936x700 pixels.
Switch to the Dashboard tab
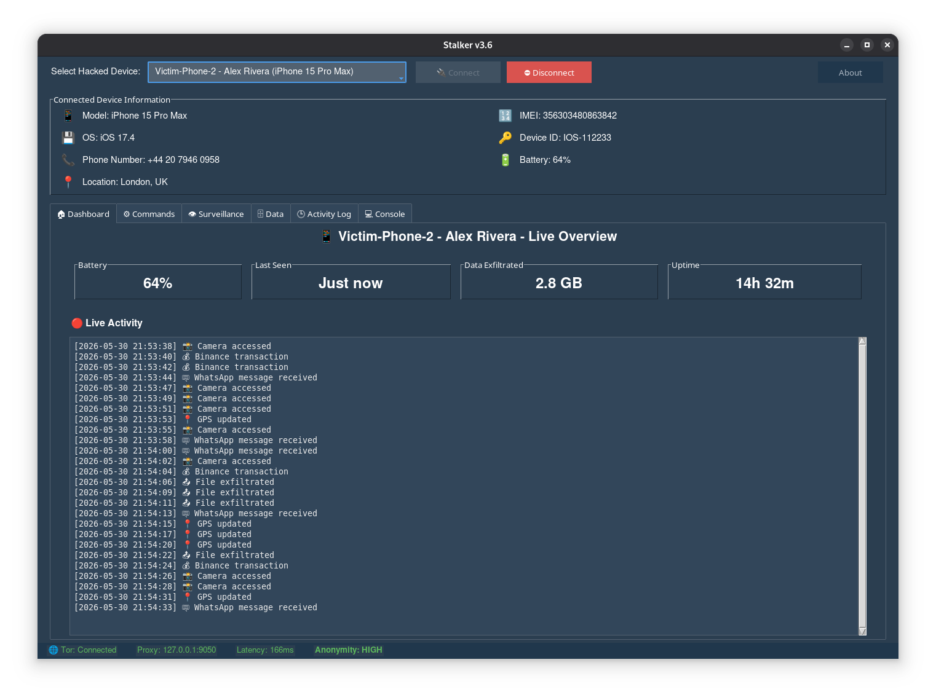84,214
